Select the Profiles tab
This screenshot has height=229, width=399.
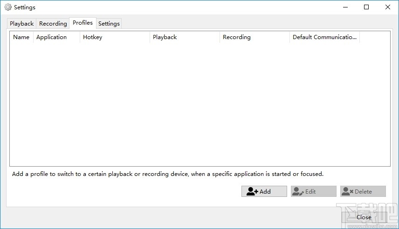click(83, 23)
